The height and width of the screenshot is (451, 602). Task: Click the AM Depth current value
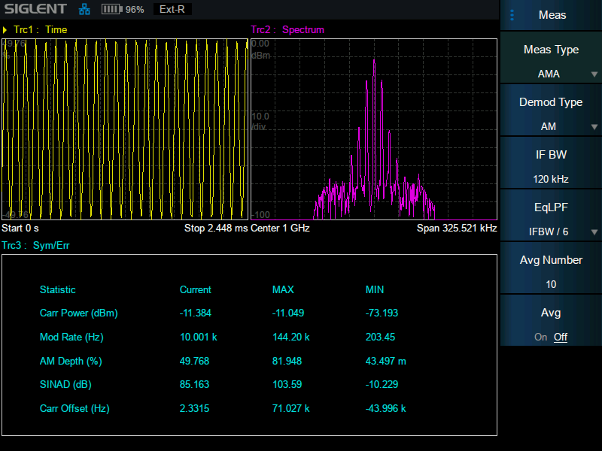pos(194,361)
